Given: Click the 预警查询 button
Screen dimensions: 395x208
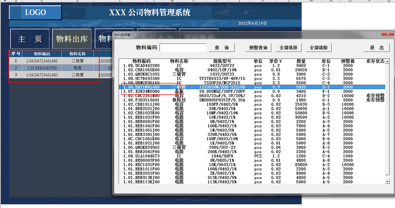Looking at the screenshot, I should click(258, 48).
